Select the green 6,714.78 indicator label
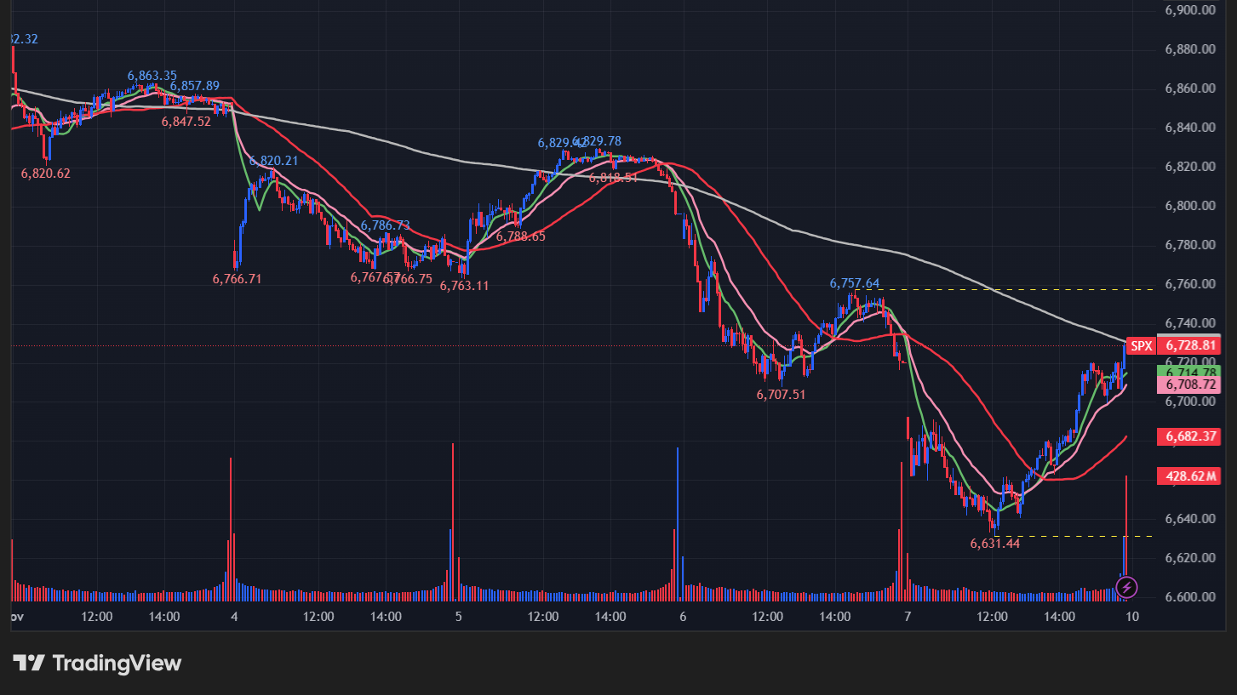Viewport: 1237px width, 695px height. (x=1190, y=372)
